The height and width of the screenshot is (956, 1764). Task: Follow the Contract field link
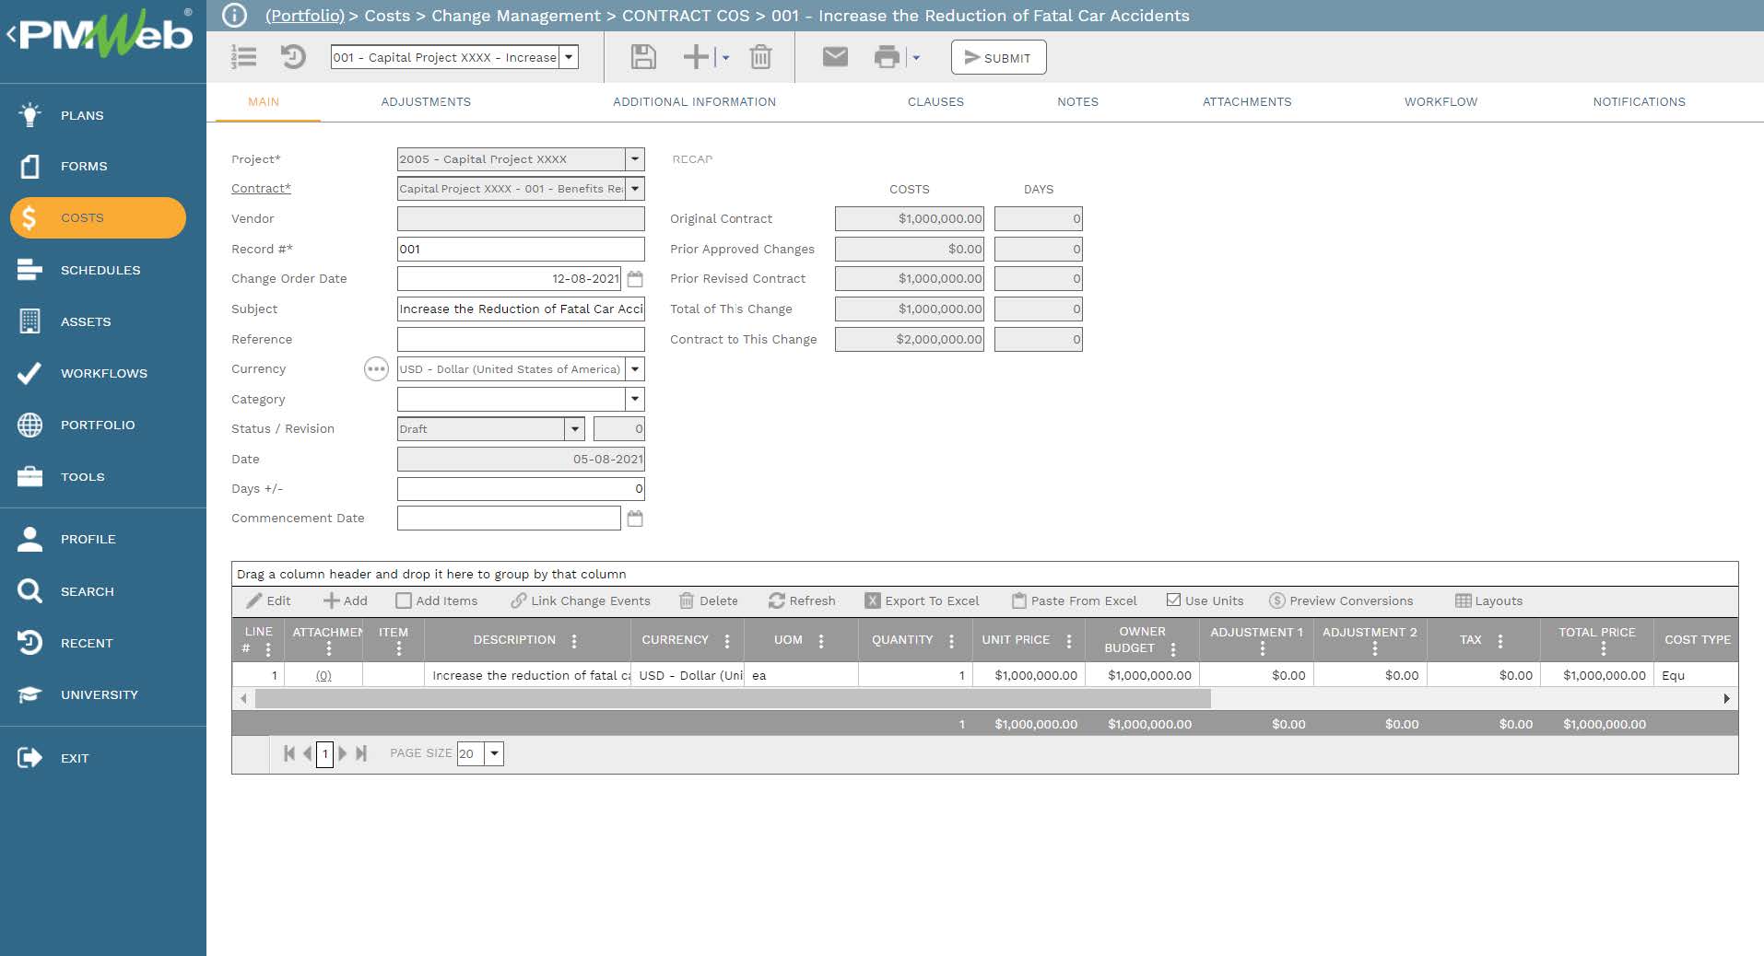pyautogui.click(x=261, y=188)
